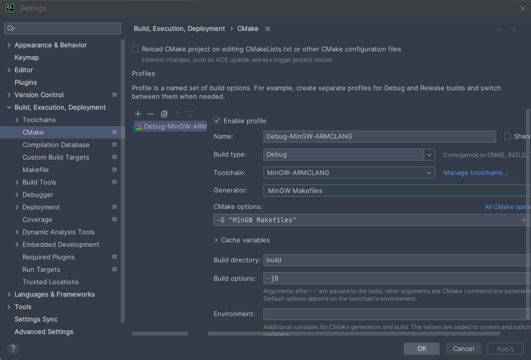Open Advanced Settings page

pyautogui.click(x=44, y=332)
